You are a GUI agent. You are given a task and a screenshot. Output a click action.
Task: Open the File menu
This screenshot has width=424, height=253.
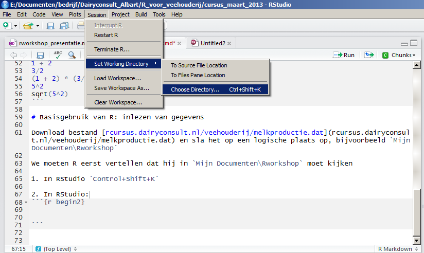coord(7,14)
